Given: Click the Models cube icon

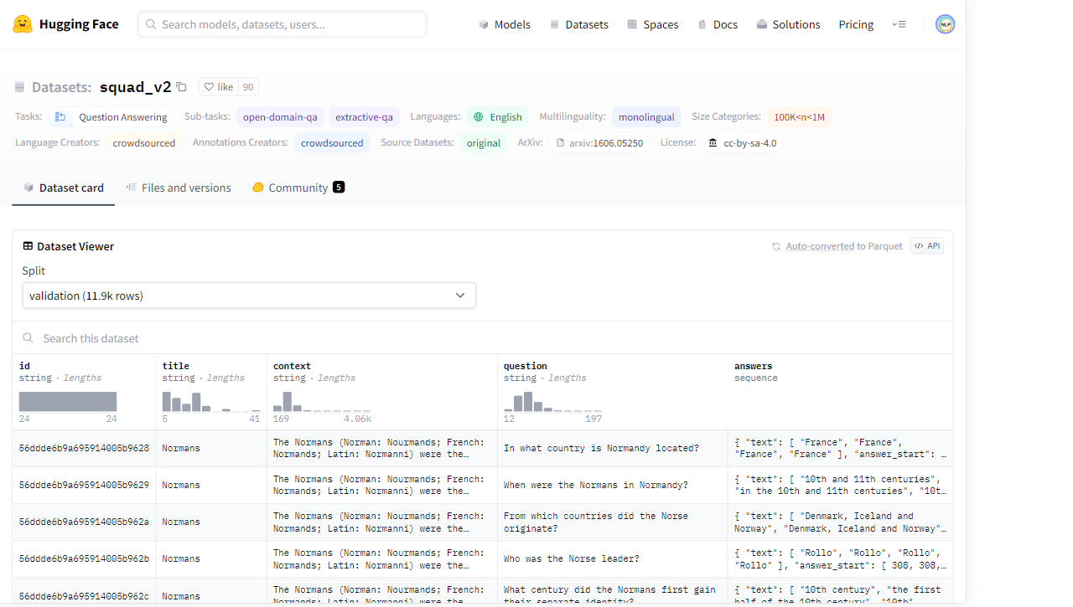Looking at the screenshot, I should point(484,24).
